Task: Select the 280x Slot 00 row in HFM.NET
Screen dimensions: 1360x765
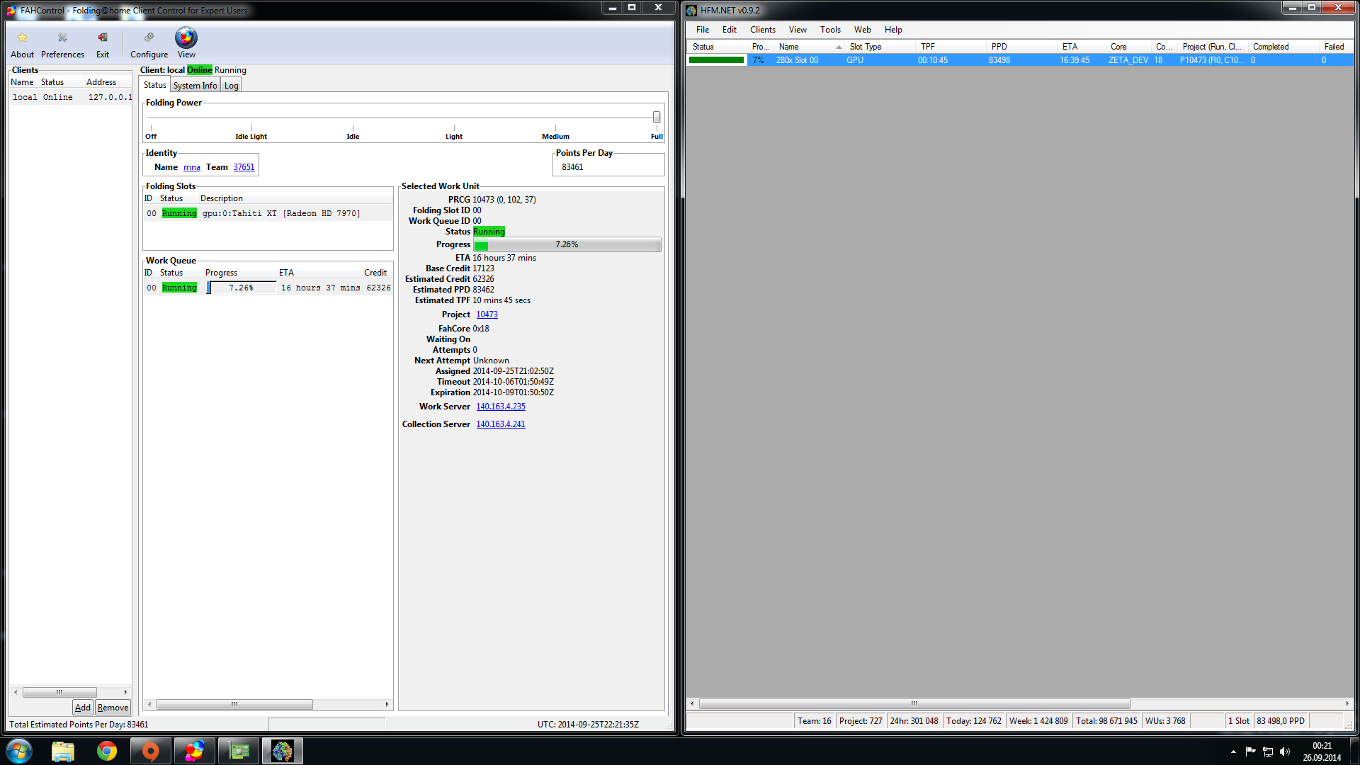Action: (1020, 60)
